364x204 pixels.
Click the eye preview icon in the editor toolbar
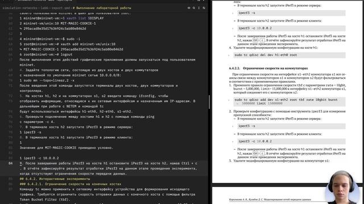189,8
